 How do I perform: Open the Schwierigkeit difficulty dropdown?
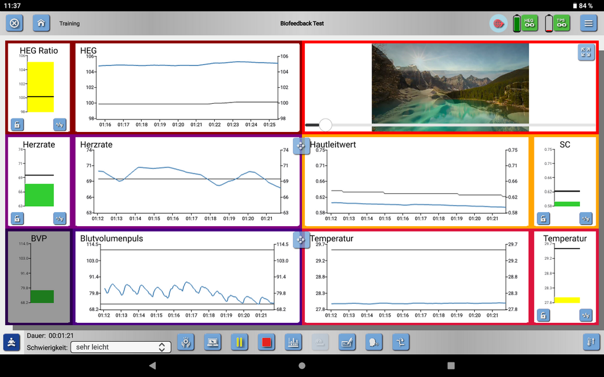120,347
